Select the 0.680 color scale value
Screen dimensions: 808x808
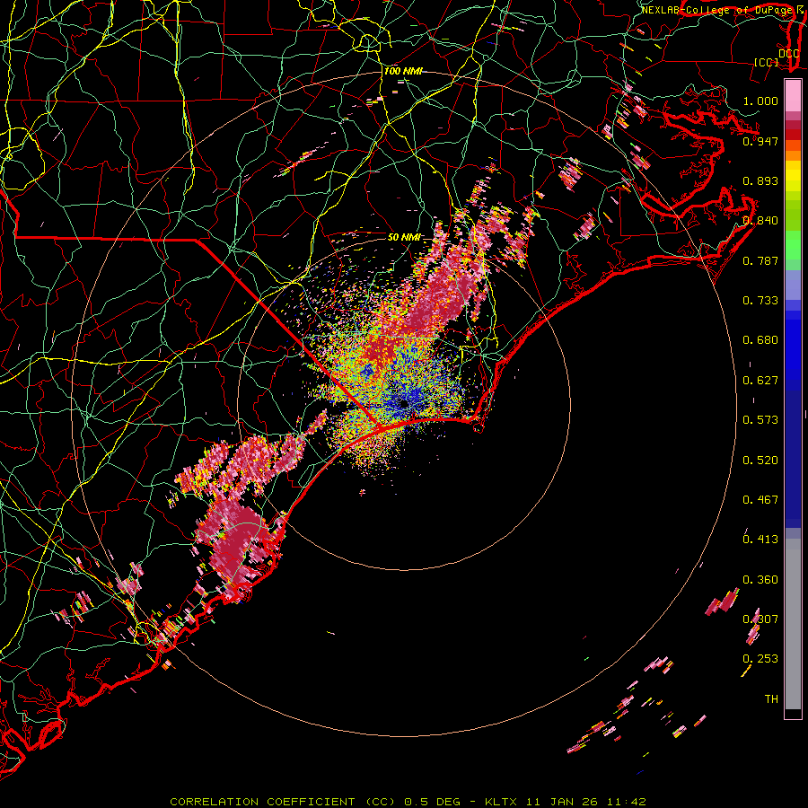click(x=760, y=340)
